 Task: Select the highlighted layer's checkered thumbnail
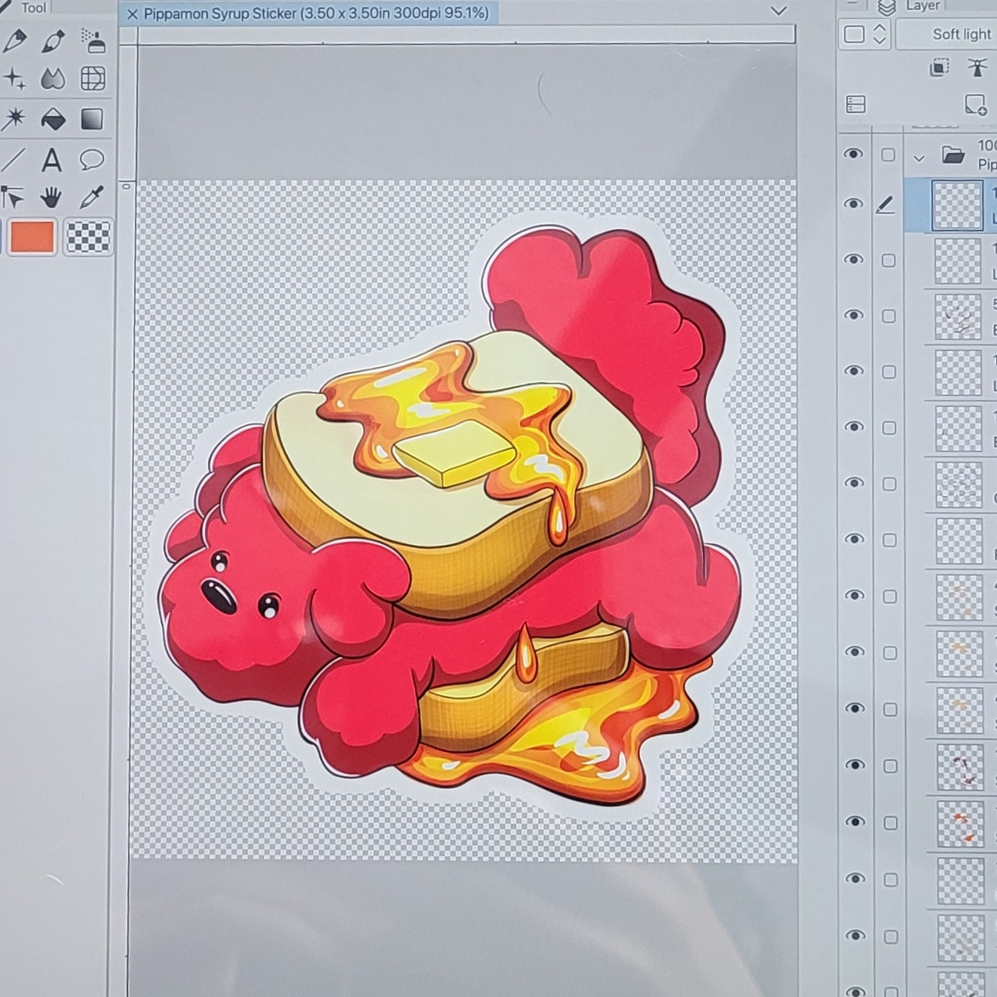[x=957, y=204]
